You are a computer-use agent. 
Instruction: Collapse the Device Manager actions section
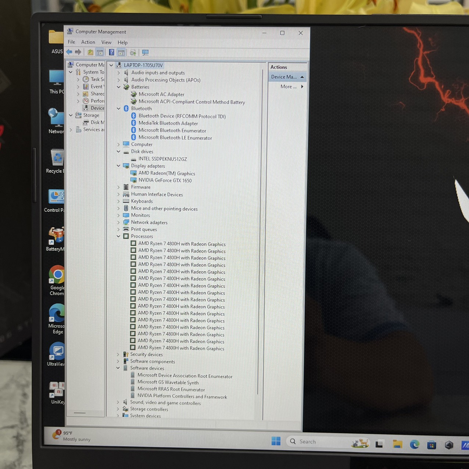pyautogui.click(x=302, y=77)
